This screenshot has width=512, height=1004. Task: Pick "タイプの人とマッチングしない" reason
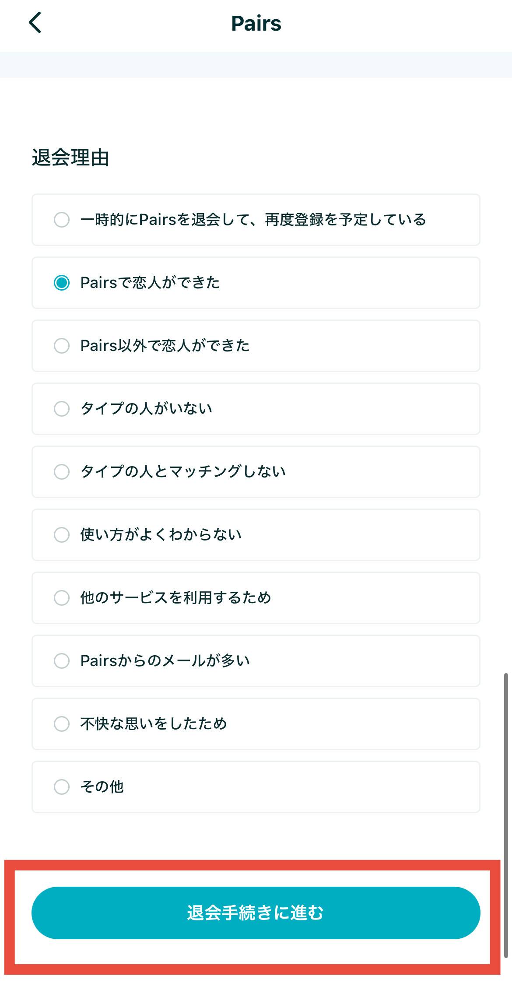62,472
